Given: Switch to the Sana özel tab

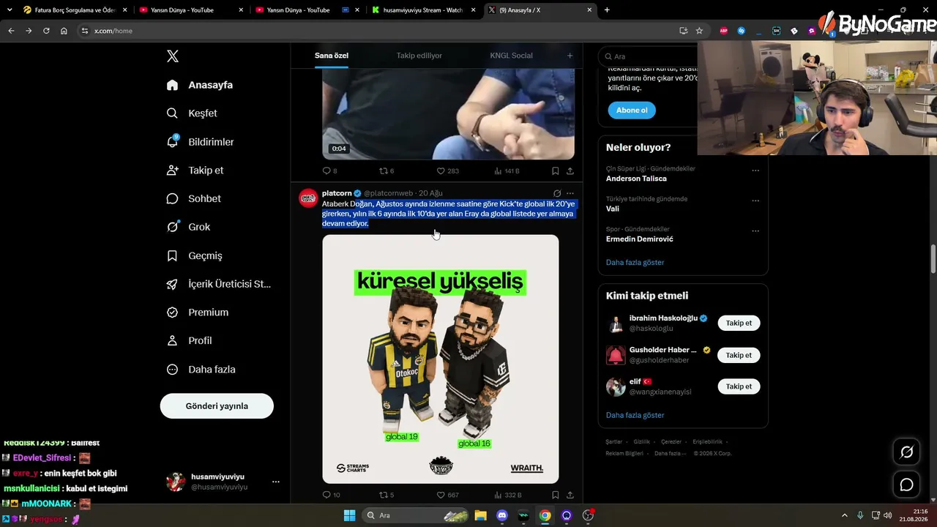Looking at the screenshot, I should [x=332, y=56].
